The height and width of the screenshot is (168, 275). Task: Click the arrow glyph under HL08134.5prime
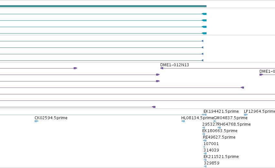[183, 121]
